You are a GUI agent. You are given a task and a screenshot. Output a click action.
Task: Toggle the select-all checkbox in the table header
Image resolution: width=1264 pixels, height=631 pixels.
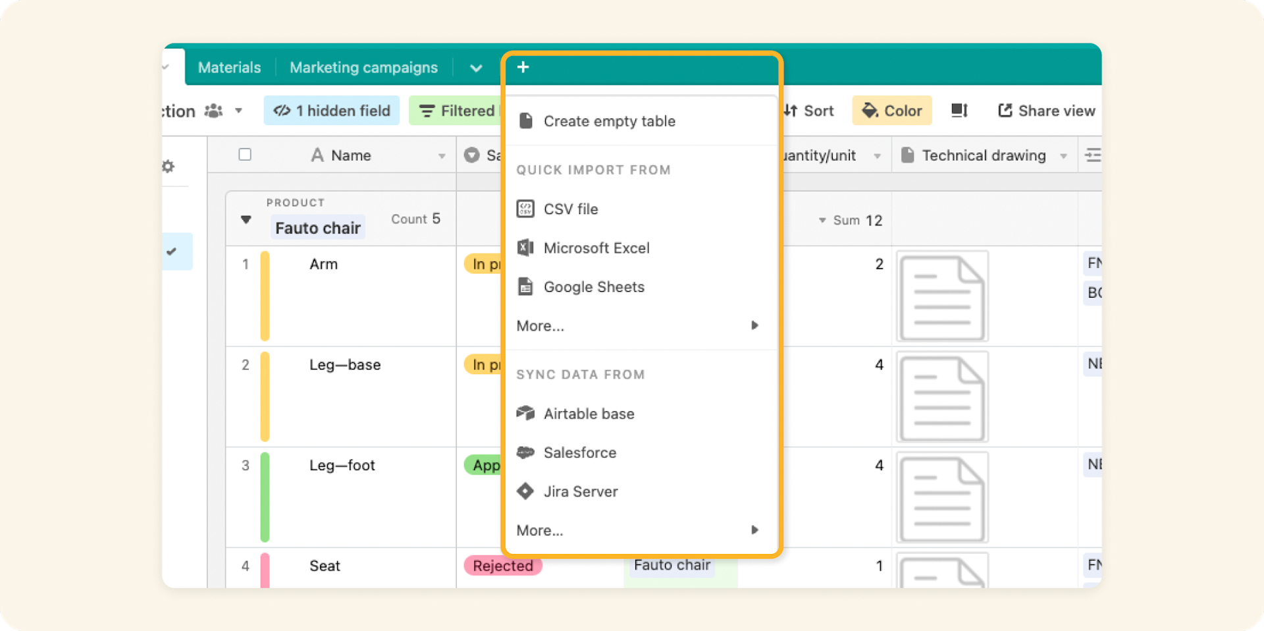point(244,154)
